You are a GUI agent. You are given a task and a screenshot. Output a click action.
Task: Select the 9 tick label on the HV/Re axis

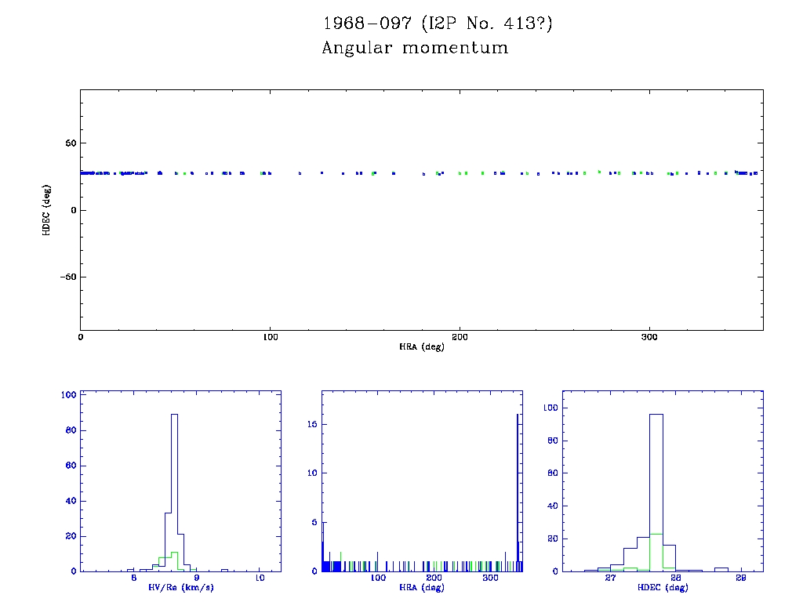coord(196,578)
